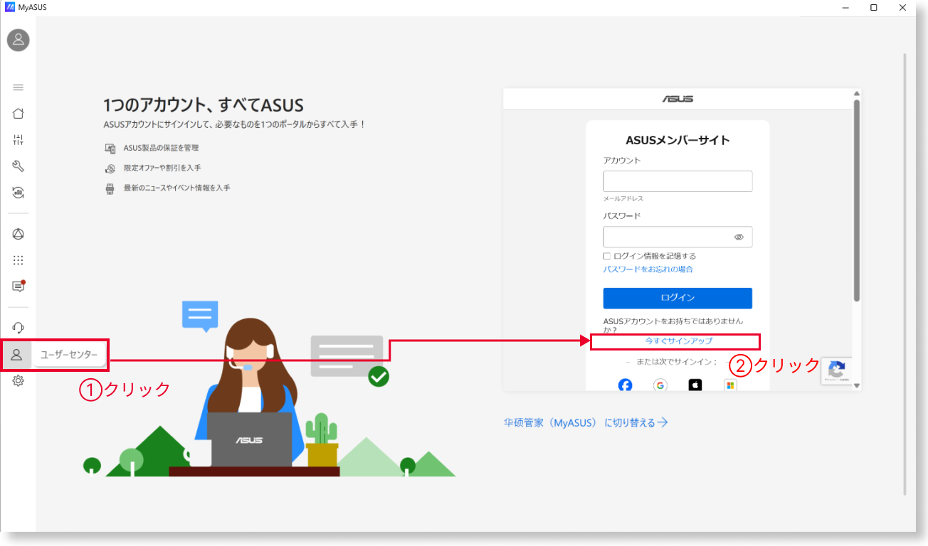Viewport: 928px width, 546px height.
Task: Click the login panel scrollbar down arrow
Action: click(x=857, y=386)
